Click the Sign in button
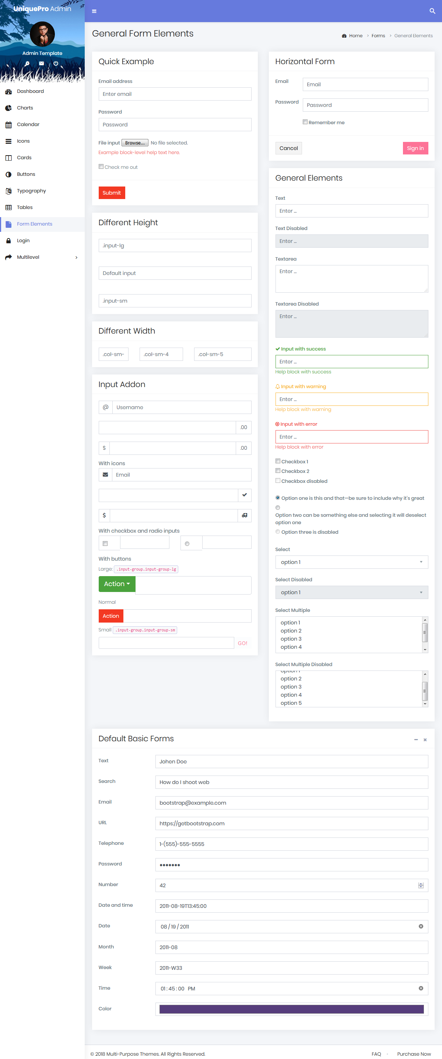This screenshot has width=442, height=1059. [415, 148]
